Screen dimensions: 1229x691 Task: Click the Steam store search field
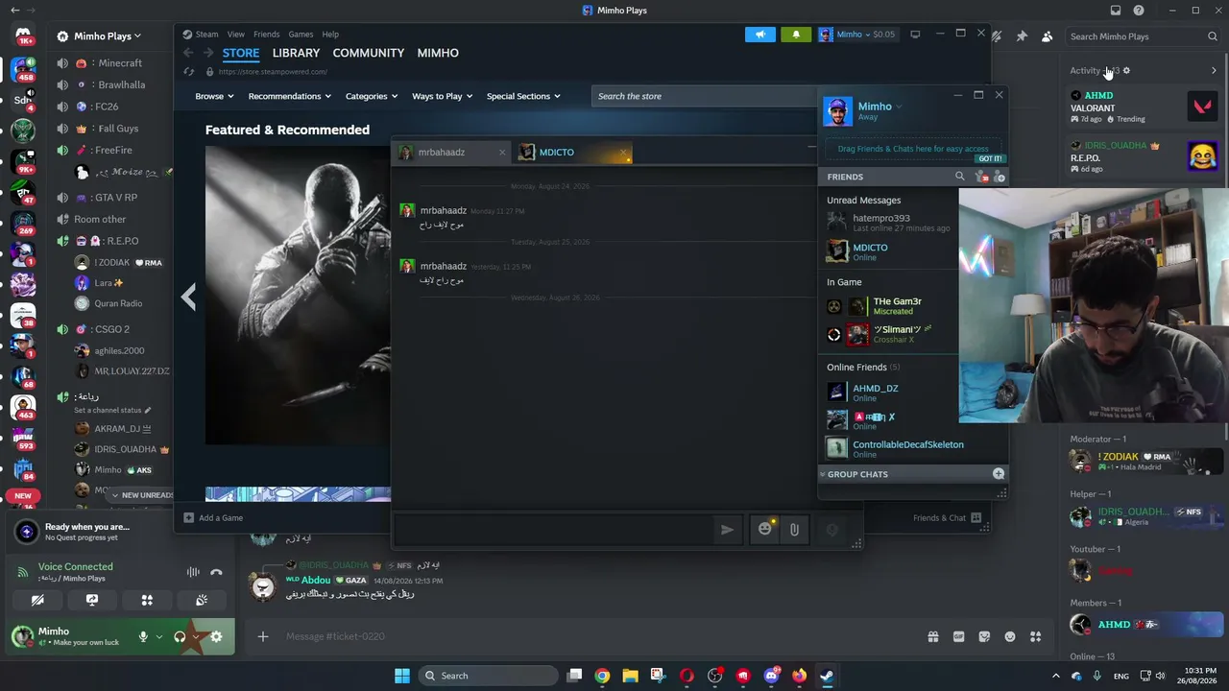coord(704,96)
